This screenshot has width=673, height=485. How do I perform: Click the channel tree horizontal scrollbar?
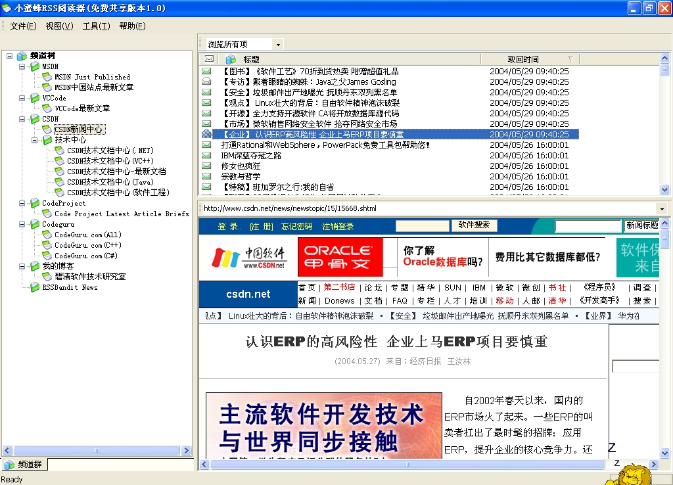[97, 451]
